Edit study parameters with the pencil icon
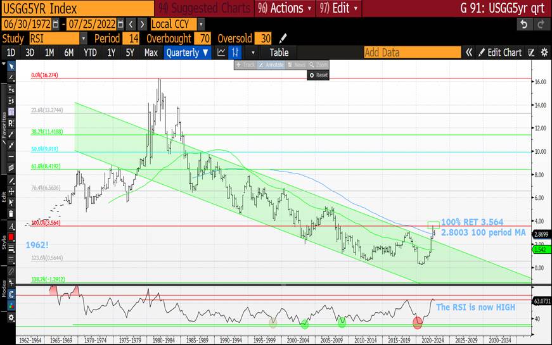 [283, 39]
